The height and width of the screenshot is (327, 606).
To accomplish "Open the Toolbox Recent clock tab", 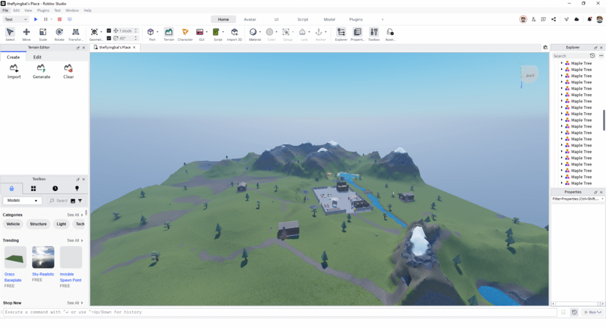I will coord(55,189).
